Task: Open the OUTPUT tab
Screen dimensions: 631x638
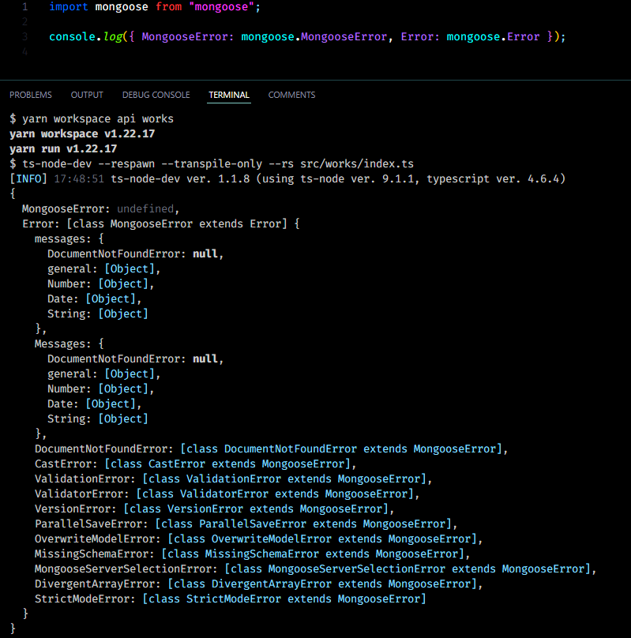Action: [87, 95]
